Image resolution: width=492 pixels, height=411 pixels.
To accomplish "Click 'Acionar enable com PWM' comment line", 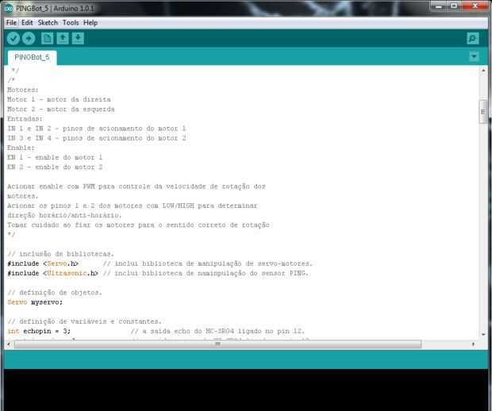I will click(x=136, y=186).
